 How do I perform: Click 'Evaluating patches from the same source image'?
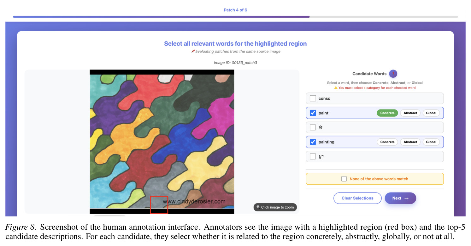click(x=238, y=51)
